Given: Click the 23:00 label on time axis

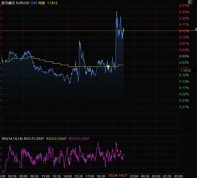Looking at the screenshot, I should click(134, 176).
